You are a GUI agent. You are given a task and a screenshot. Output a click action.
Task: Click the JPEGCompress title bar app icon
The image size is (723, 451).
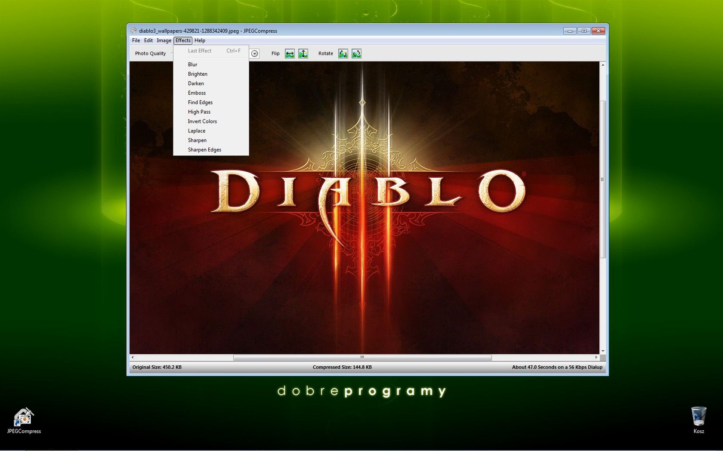pyautogui.click(x=134, y=31)
